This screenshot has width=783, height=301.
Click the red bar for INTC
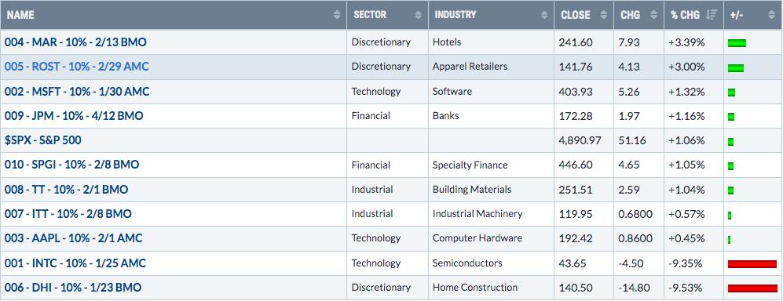pos(752,264)
